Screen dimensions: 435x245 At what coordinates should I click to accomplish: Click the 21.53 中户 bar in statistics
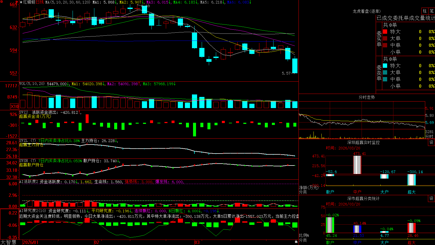357,229
